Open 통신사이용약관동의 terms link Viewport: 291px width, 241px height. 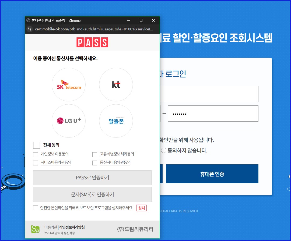coord(115,162)
